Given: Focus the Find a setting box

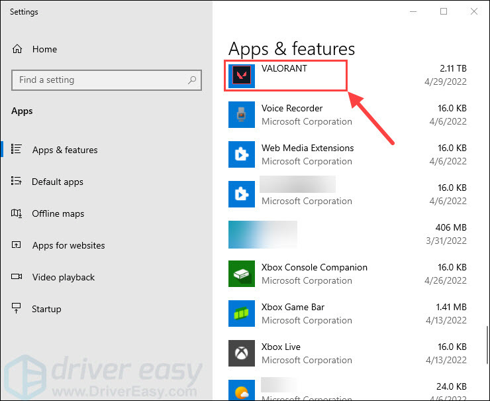Looking at the screenshot, I should click(107, 80).
